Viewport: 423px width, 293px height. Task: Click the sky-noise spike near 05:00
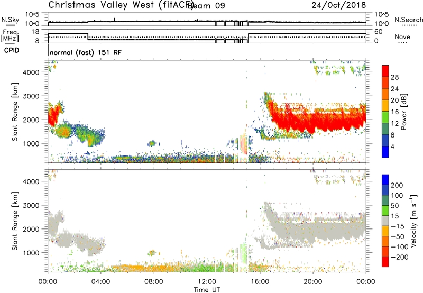coord(114,20)
